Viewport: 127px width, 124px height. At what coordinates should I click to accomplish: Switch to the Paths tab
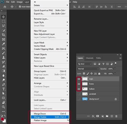98,58
